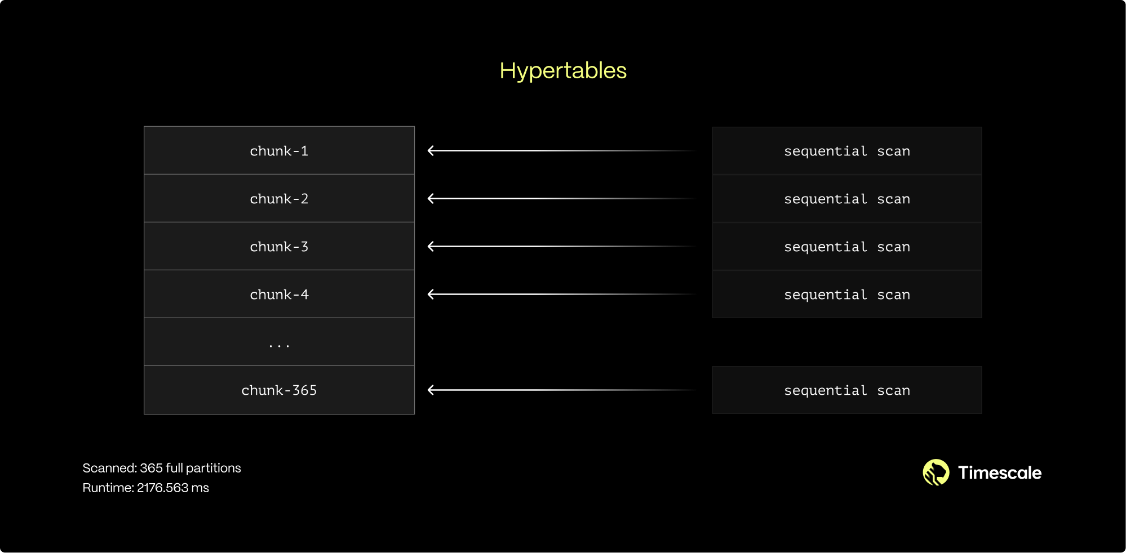Click the sequential scan box for chunk-2

pos(846,199)
